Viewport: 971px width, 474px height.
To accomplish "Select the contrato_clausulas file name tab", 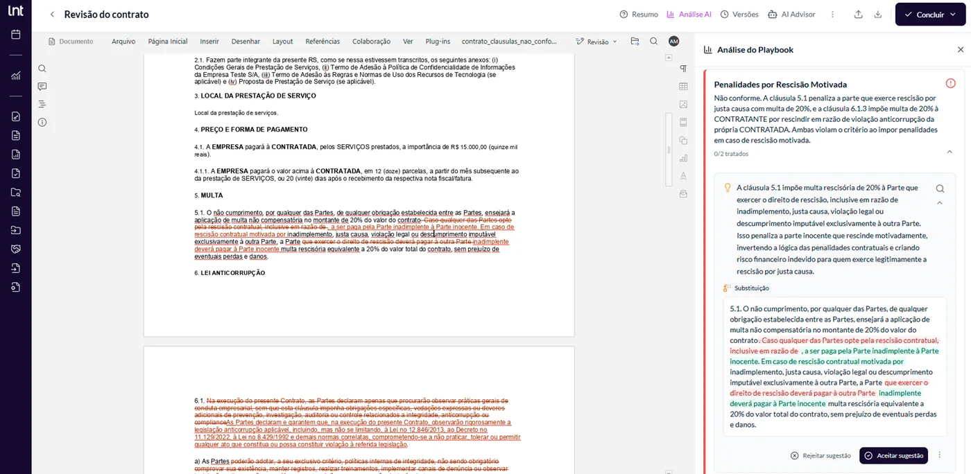I will point(509,42).
